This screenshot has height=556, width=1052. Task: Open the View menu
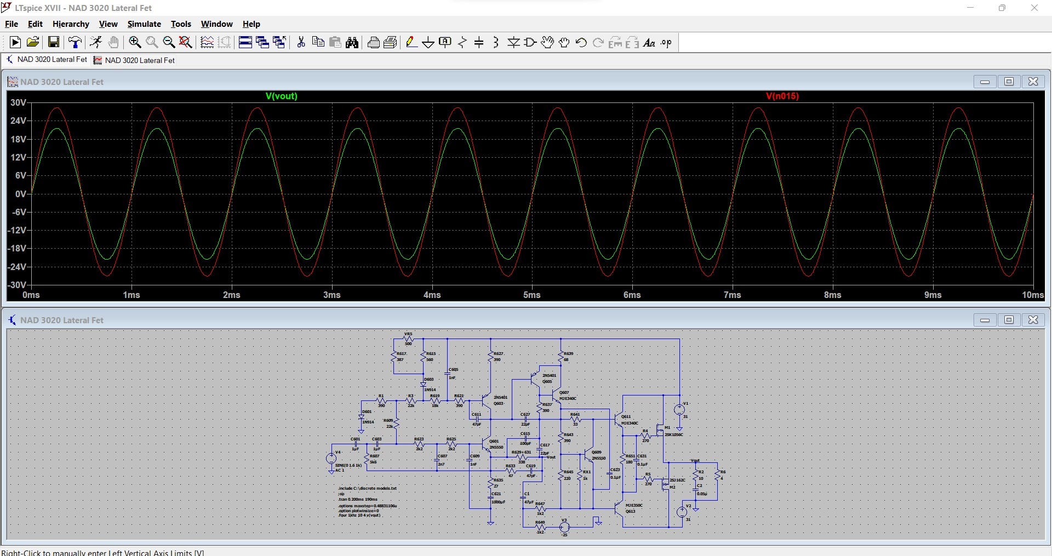click(x=108, y=24)
